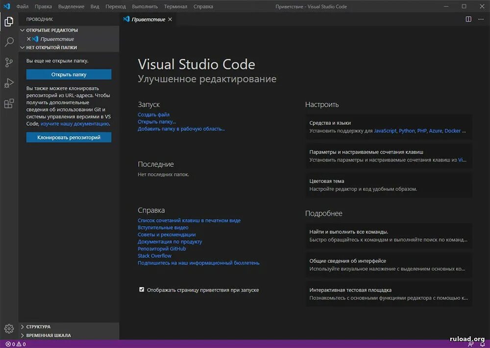Open the Search view icon
This screenshot has height=348, width=490.
point(9,42)
